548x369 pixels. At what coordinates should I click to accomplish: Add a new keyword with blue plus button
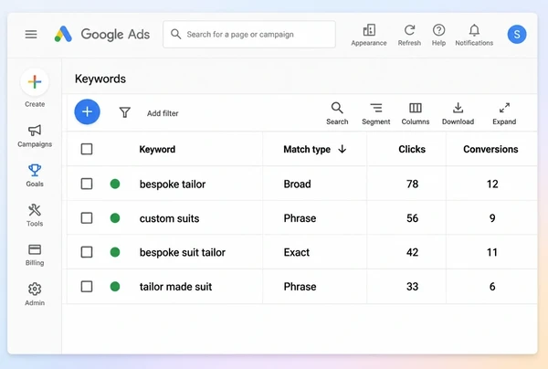point(87,111)
